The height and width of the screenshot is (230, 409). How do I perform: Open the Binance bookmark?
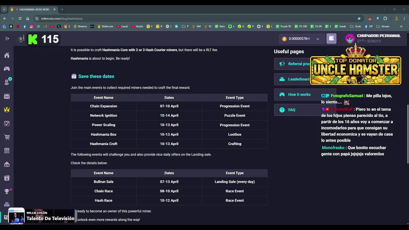pyautogui.click(x=80, y=27)
